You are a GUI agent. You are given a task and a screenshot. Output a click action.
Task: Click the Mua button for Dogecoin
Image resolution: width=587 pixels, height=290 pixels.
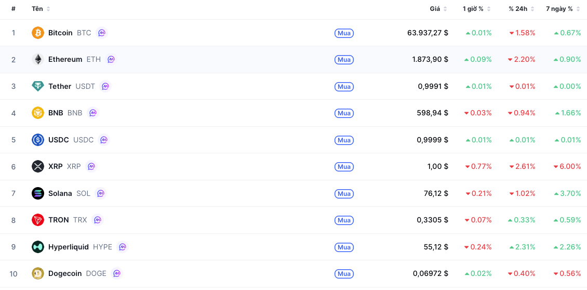344,273
